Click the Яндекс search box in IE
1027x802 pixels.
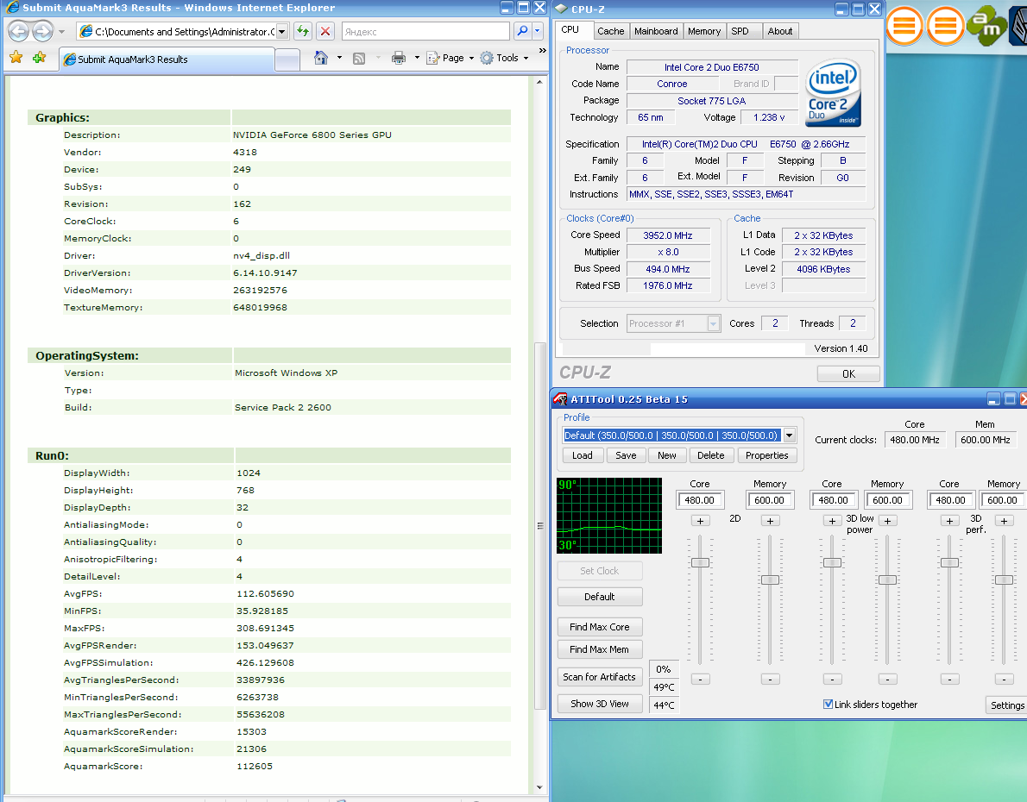click(425, 31)
